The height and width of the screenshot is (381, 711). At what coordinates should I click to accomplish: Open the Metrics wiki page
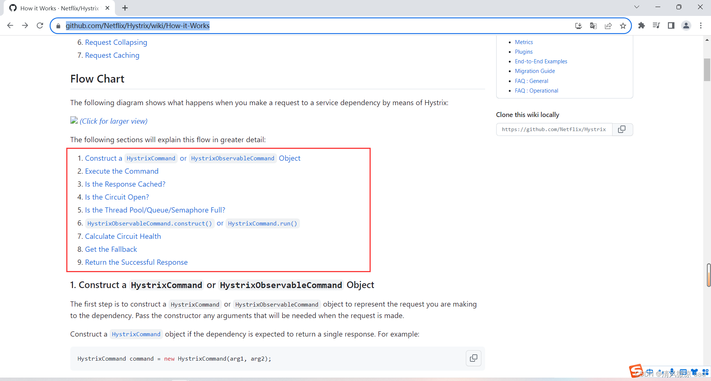click(524, 42)
